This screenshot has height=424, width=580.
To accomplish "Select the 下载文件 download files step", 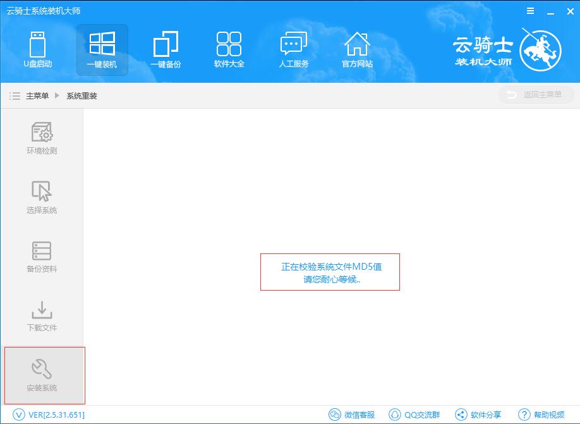I will coord(42,316).
